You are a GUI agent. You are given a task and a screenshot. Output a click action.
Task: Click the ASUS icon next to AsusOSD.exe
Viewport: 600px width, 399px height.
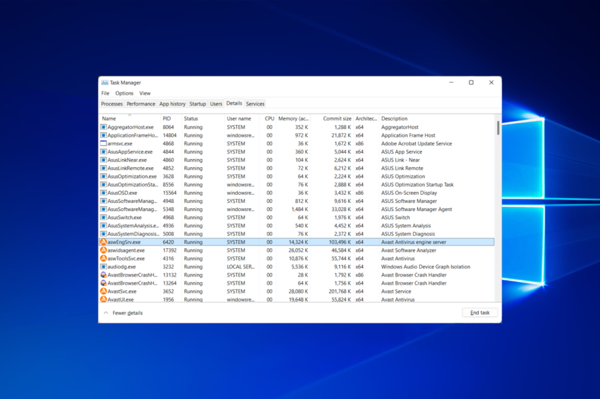point(103,193)
